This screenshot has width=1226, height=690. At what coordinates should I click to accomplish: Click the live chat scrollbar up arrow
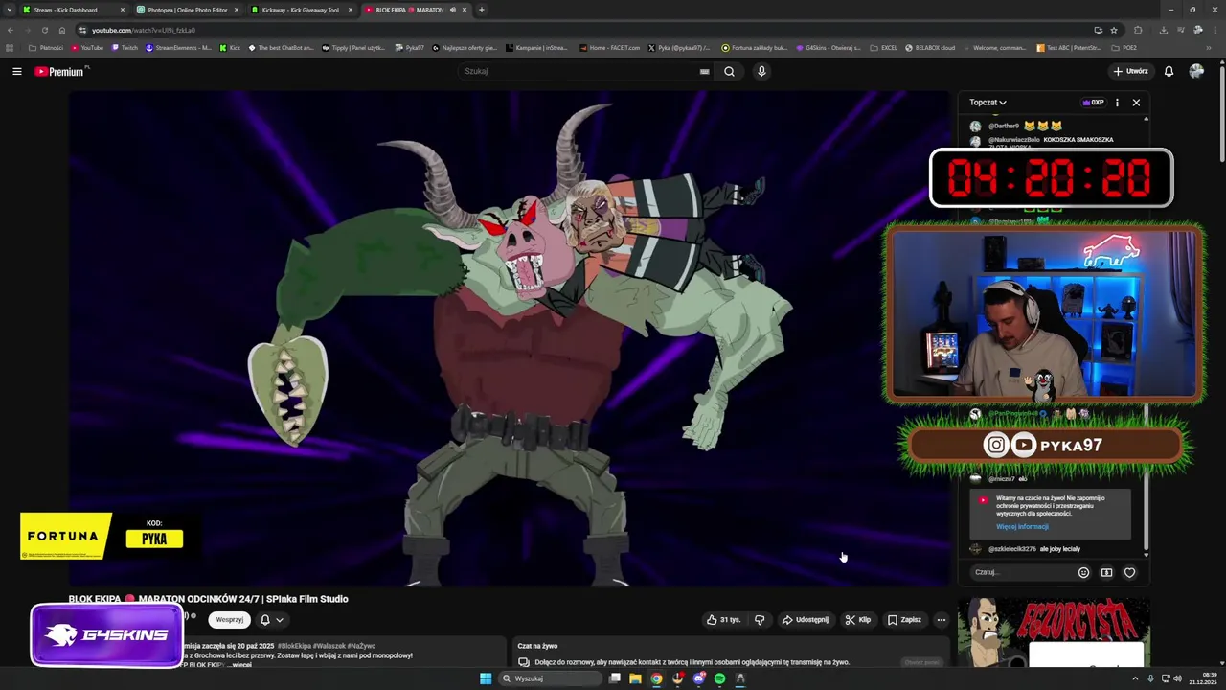[1146, 118]
